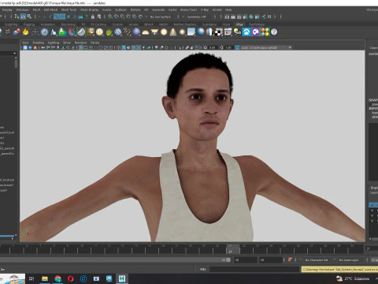Screen dimensions: 378x284
Task: Switch to the Rendering shelf tab
Action: click(x=69, y=24)
